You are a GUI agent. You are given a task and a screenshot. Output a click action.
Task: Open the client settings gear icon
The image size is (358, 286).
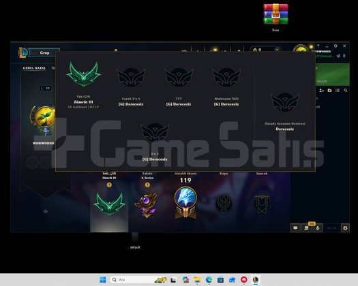click(x=335, y=46)
